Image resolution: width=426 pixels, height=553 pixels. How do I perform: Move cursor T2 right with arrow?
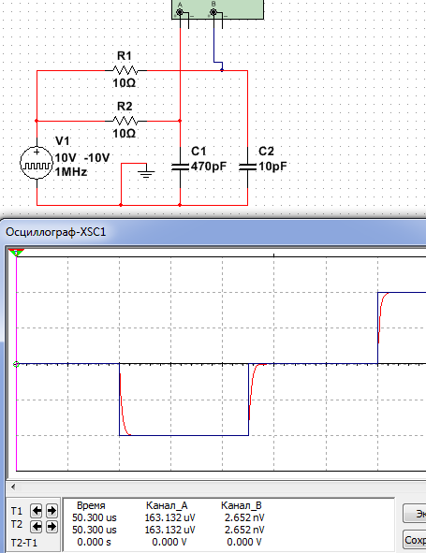[51, 527]
